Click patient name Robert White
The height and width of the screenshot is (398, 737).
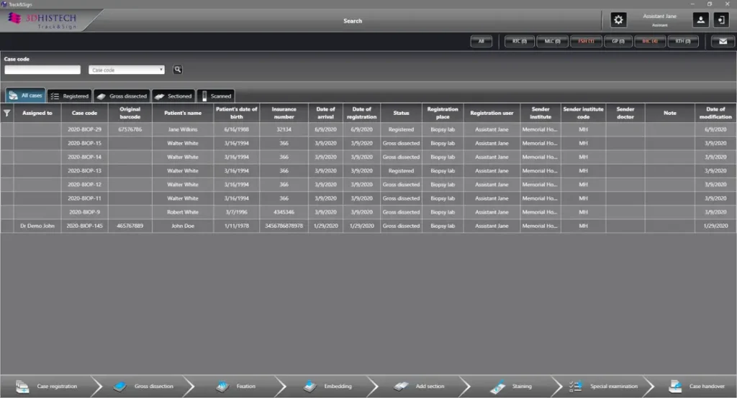(183, 212)
